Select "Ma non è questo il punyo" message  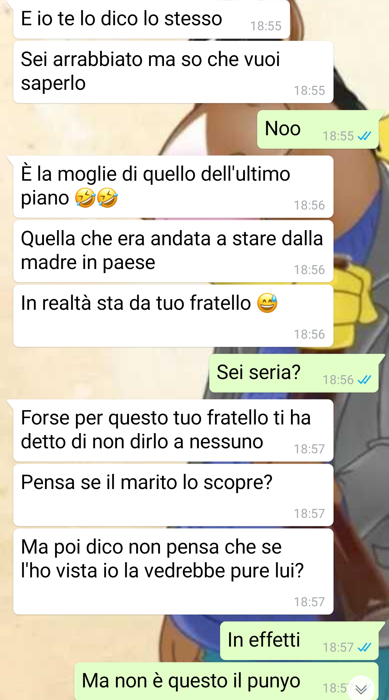click(x=226, y=681)
